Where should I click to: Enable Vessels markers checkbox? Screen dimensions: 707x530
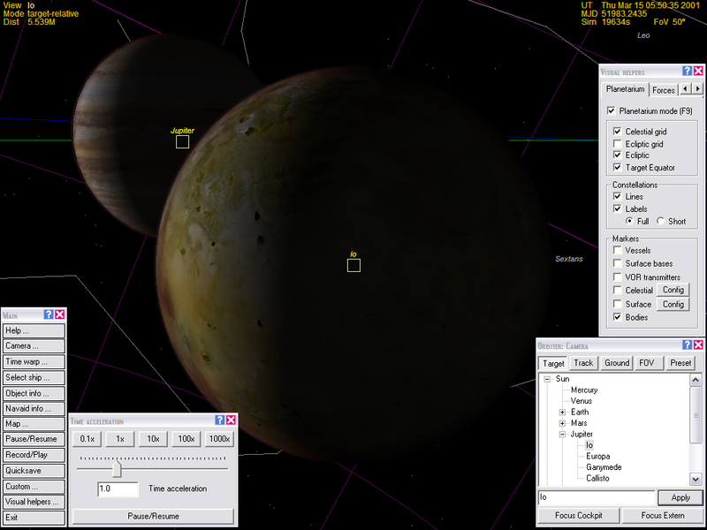pos(618,250)
